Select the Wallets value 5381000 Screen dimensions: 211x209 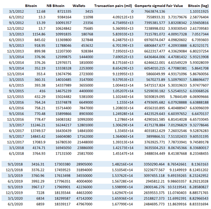click(86, 97)
